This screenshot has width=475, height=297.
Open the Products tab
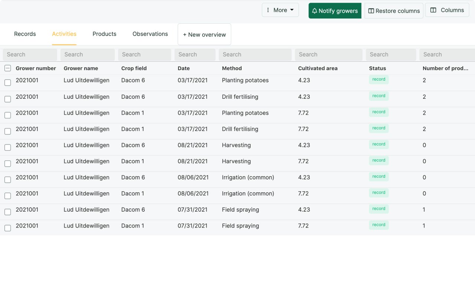(104, 34)
